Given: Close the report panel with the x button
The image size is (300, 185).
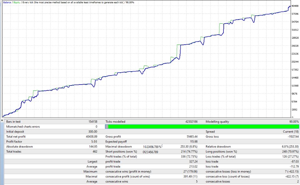Looking at the screenshot, I should click(2, 120).
